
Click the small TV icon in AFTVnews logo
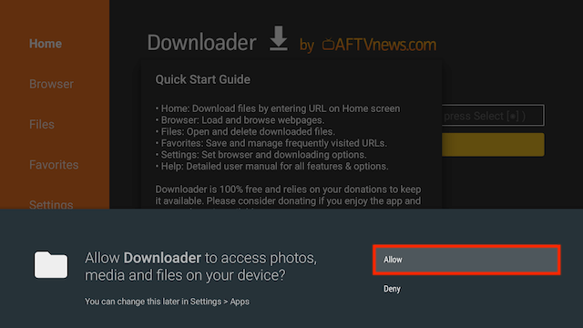(328, 45)
